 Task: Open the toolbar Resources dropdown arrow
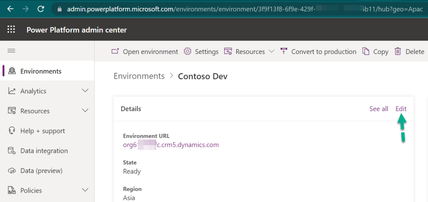click(271, 51)
